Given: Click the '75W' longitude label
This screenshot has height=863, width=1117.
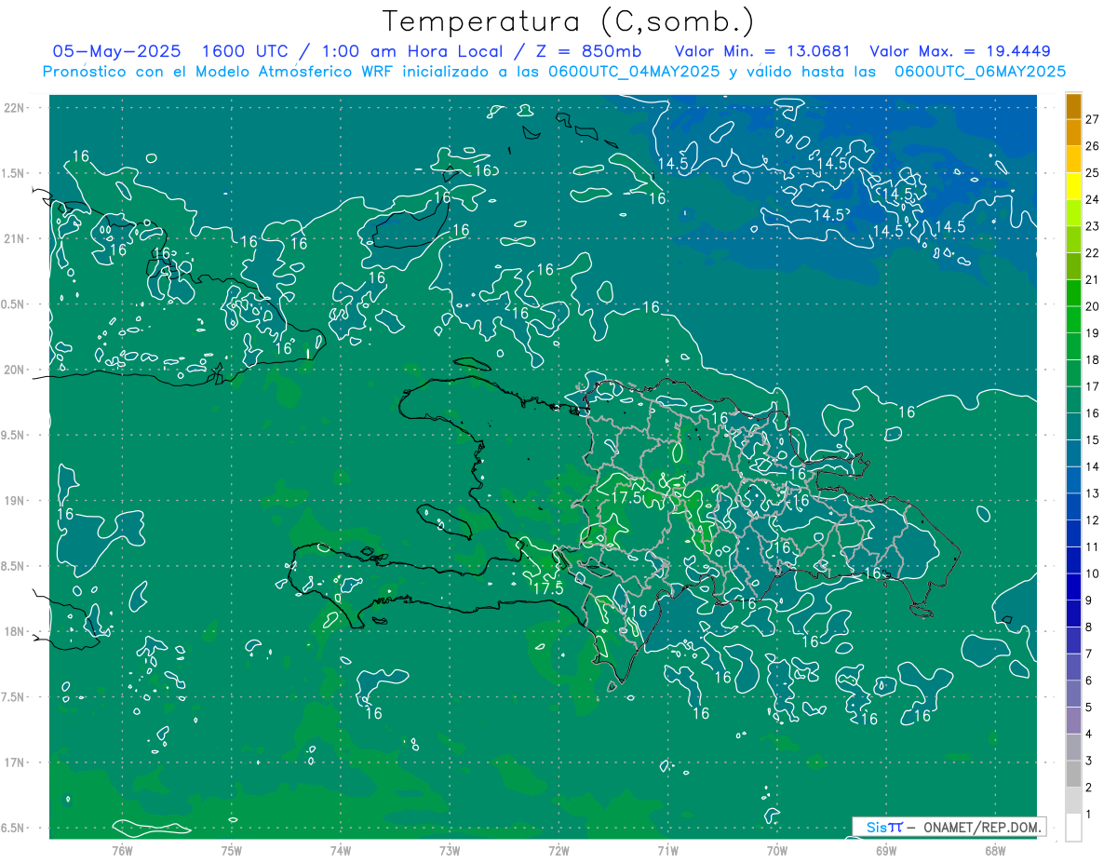Looking at the screenshot, I should [231, 851].
